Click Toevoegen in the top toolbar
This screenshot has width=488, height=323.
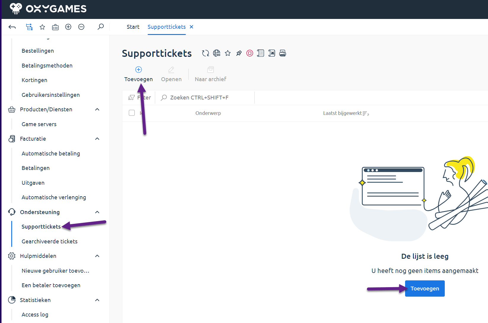pos(138,74)
